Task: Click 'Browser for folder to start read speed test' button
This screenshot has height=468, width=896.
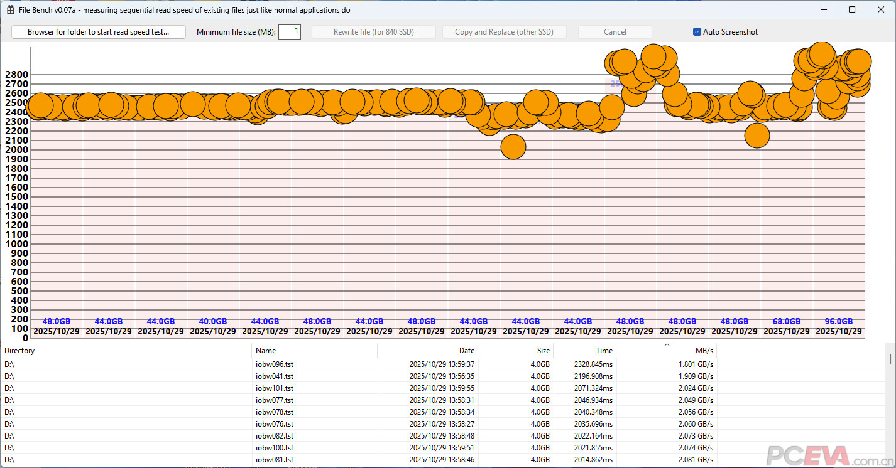Action: pos(98,32)
